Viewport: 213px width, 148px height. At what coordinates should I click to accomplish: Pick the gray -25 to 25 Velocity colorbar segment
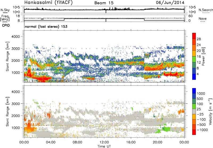coord(194,112)
